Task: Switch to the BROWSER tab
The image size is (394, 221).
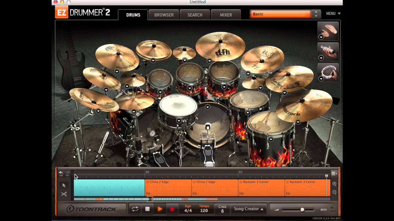Action: [x=164, y=15]
